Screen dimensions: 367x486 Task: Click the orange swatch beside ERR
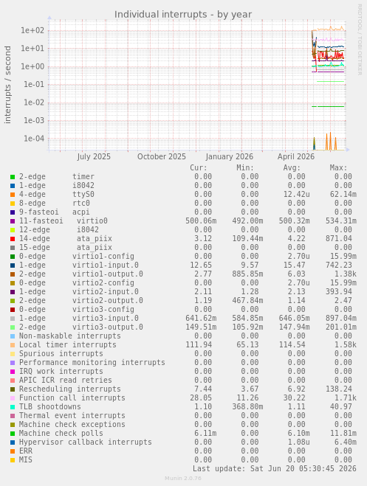pyautogui.click(x=13, y=451)
